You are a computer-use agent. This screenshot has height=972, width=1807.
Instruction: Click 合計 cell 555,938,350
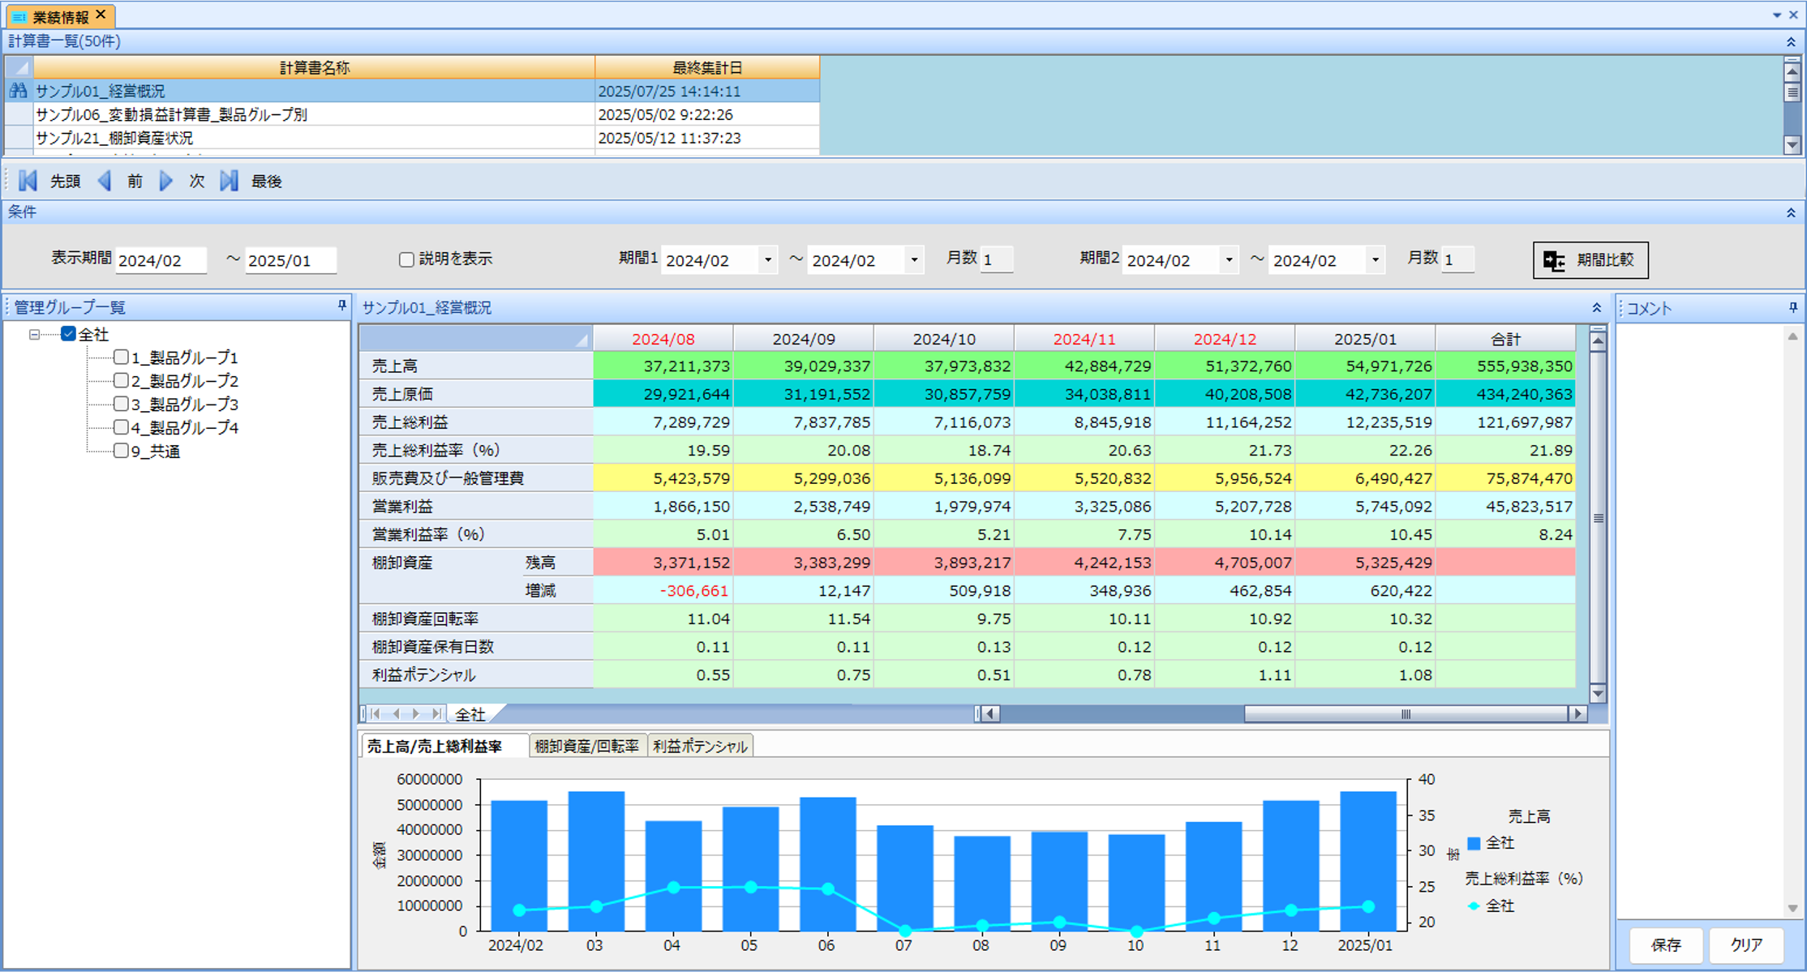coord(1505,366)
